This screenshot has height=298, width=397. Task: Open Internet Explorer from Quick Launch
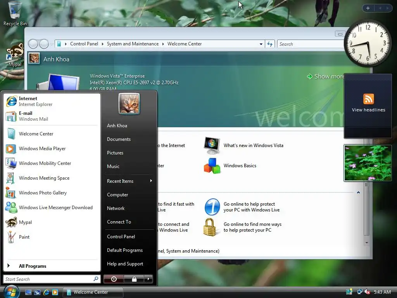46,292
